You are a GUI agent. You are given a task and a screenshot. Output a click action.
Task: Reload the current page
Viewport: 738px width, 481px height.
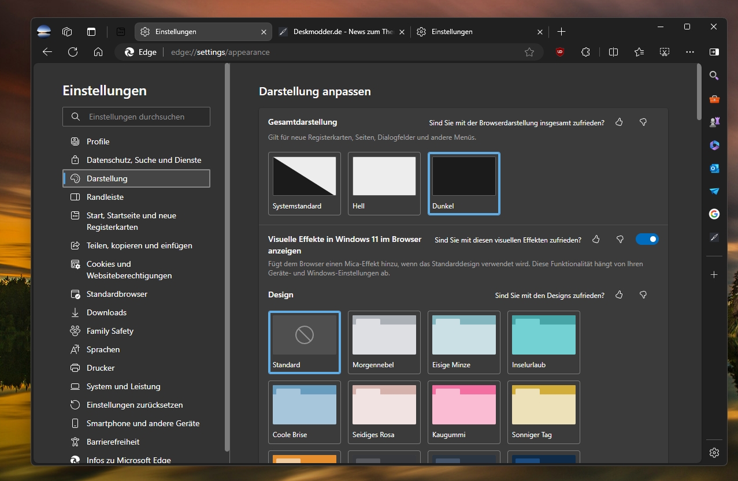pyautogui.click(x=73, y=52)
